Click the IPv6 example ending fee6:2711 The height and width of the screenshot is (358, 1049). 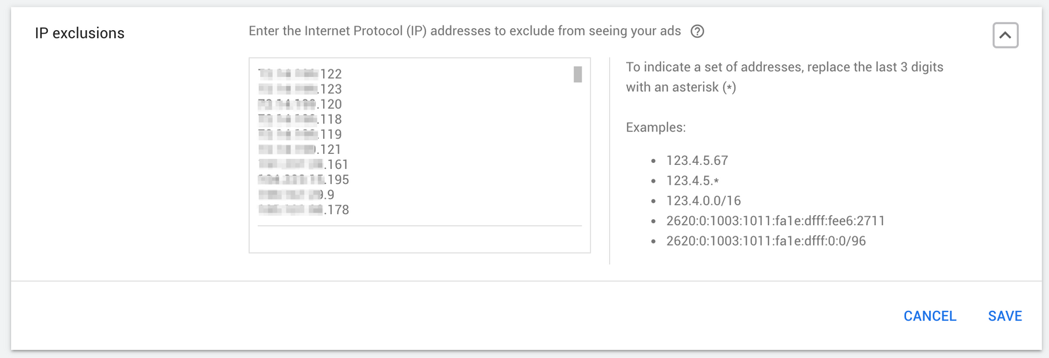pyautogui.click(x=776, y=221)
